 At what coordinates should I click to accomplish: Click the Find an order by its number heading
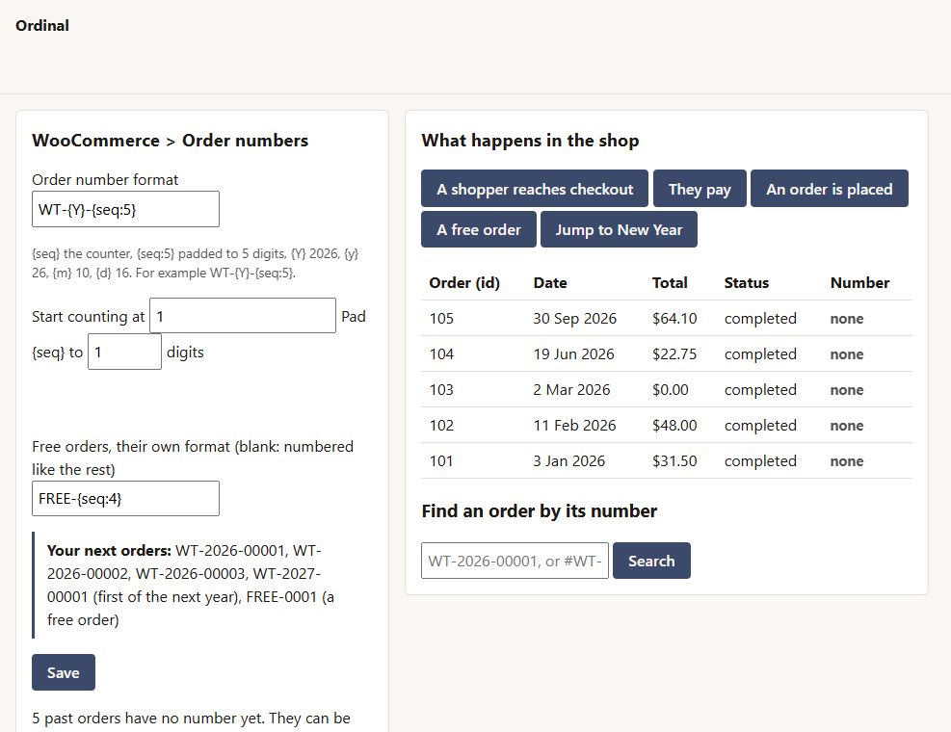tap(540, 511)
